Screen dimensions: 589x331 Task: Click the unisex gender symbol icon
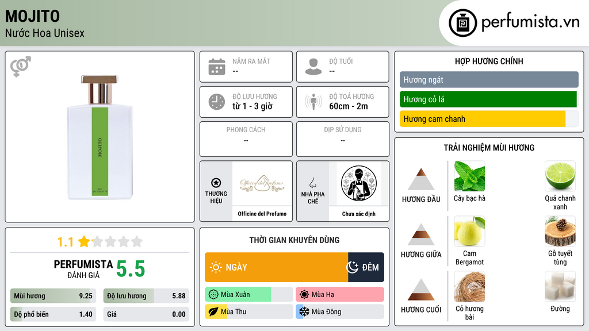[x=21, y=67]
